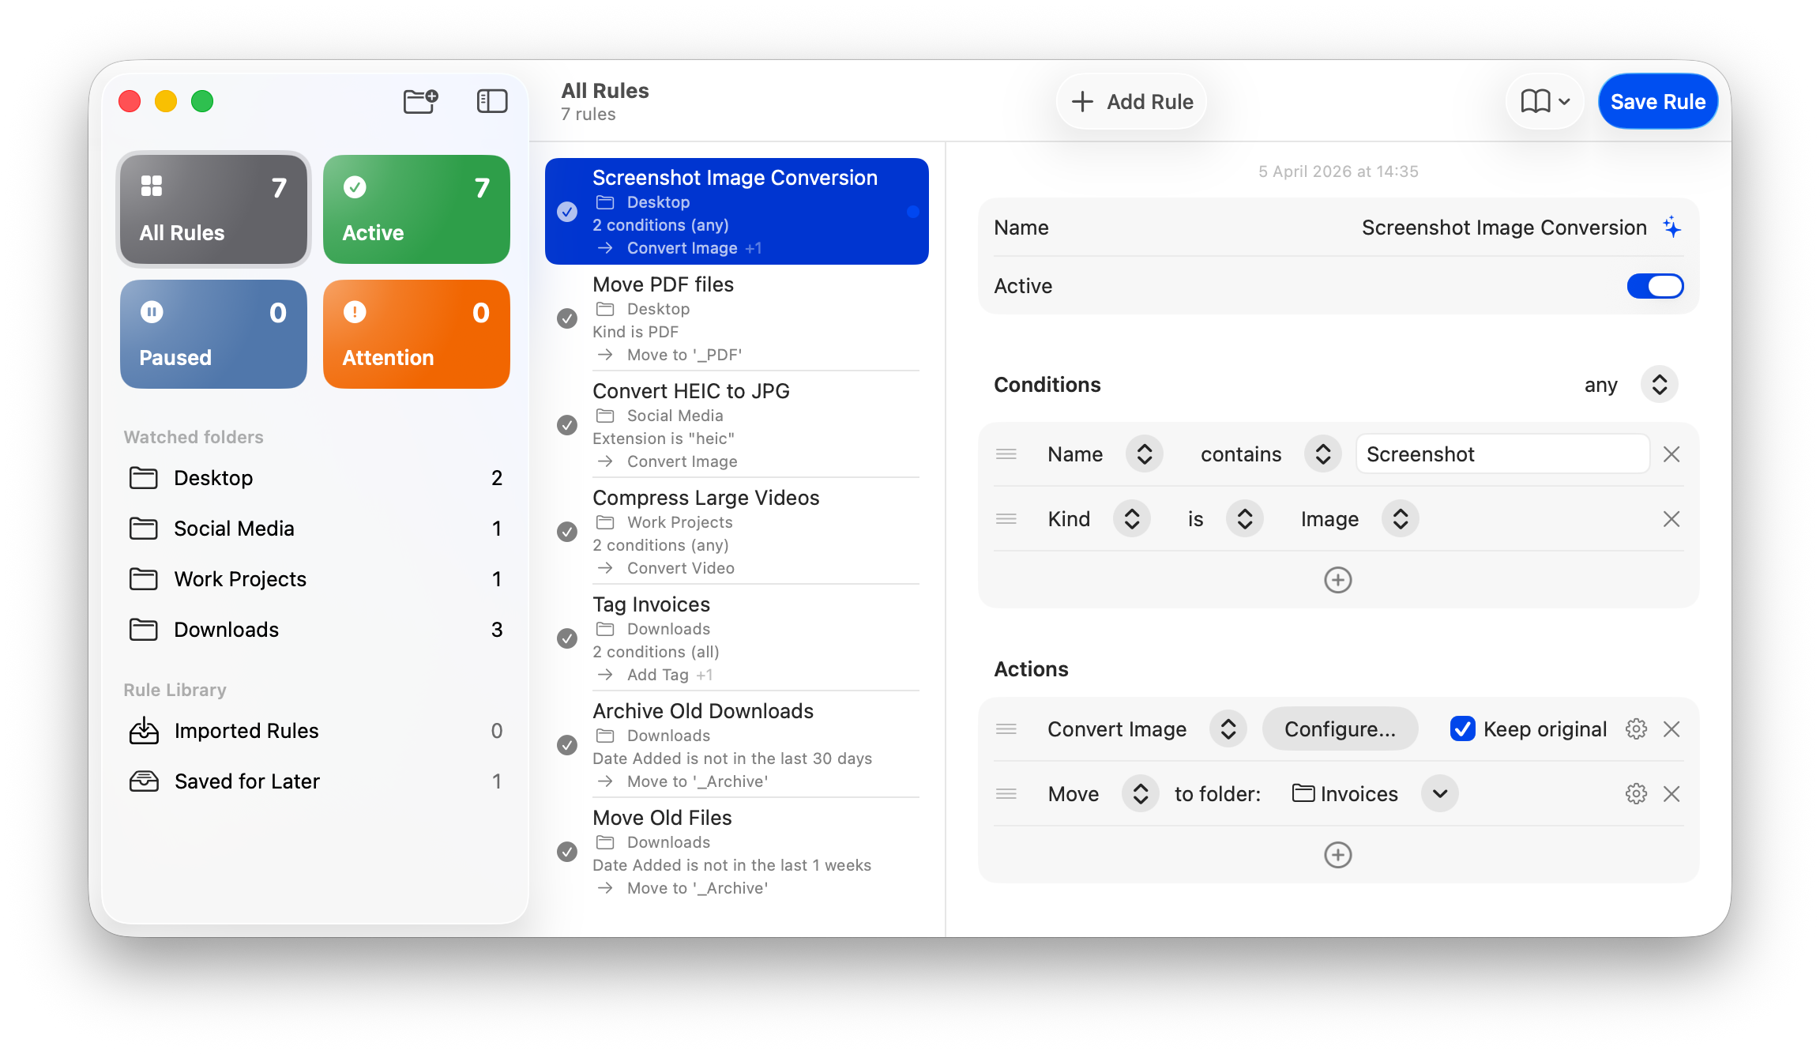Open the Move action type dropdown

pos(1141,794)
